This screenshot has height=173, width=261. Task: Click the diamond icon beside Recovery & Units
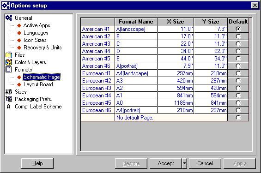point(19,48)
